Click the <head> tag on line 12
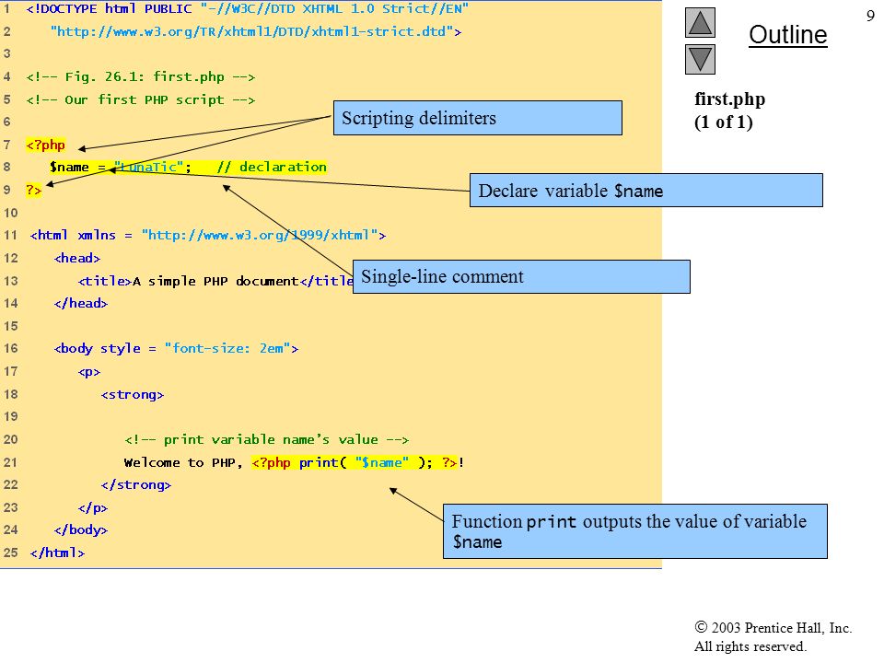Screen dimensions: 884x663 pos(77,258)
